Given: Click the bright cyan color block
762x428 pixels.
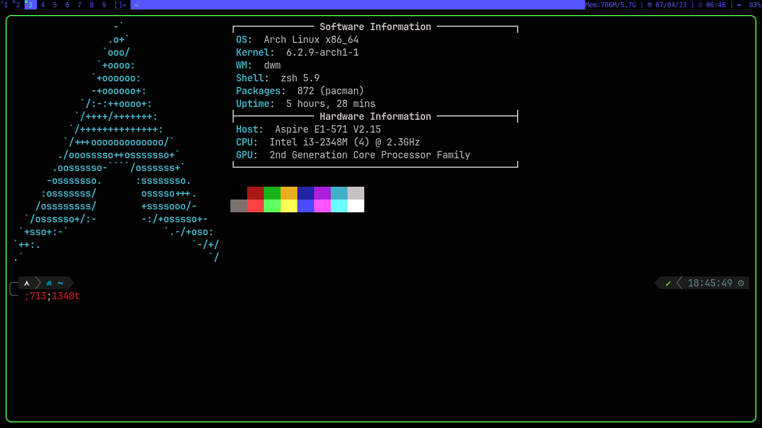Looking at the screenshot, I should (x=339, y=206).
